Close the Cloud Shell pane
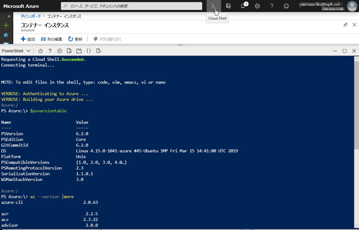Screen dimensions: 359x230 coord(354,51)
